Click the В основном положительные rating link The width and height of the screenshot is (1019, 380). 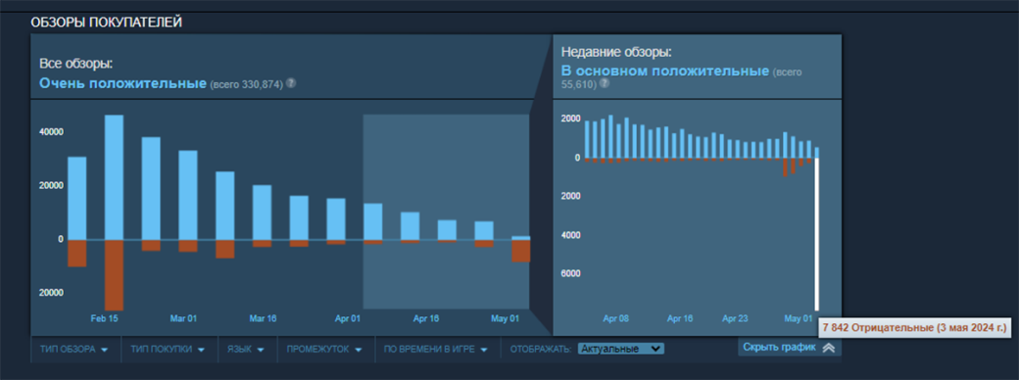665,71
